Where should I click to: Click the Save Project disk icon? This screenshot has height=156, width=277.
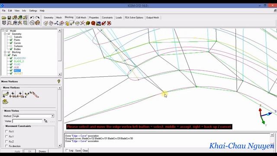[9, 17]
